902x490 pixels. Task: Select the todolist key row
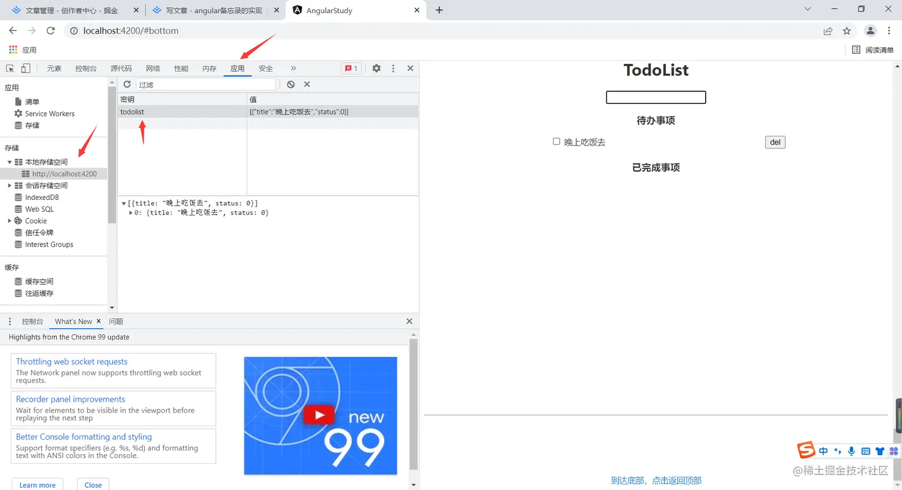pos(268,112)
